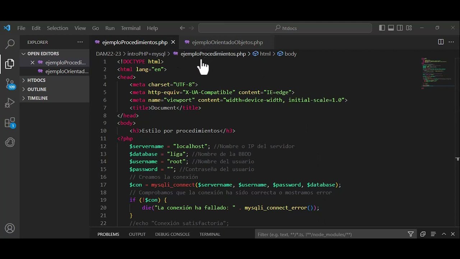
Task: Split the editor to the right
Action: click(441, 42)
